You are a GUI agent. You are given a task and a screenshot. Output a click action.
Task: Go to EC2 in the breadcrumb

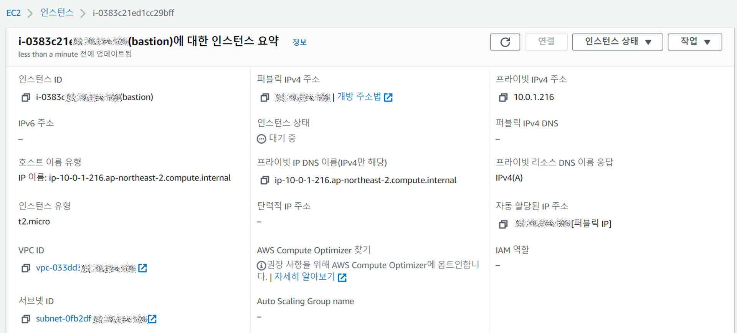(x=13, y=13)
